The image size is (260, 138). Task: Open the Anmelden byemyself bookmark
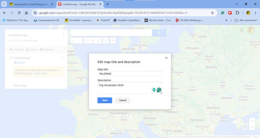79,20
